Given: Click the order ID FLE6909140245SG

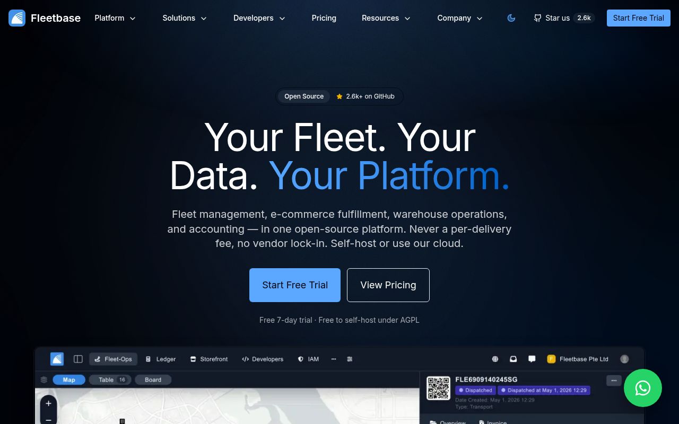Looking at the screenshot, I should (x=486, y=379).
